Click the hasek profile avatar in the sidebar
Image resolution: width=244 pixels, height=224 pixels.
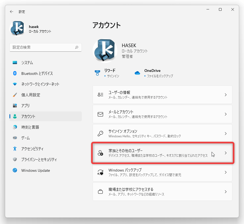pyautogui.click(x=18, y=29)
